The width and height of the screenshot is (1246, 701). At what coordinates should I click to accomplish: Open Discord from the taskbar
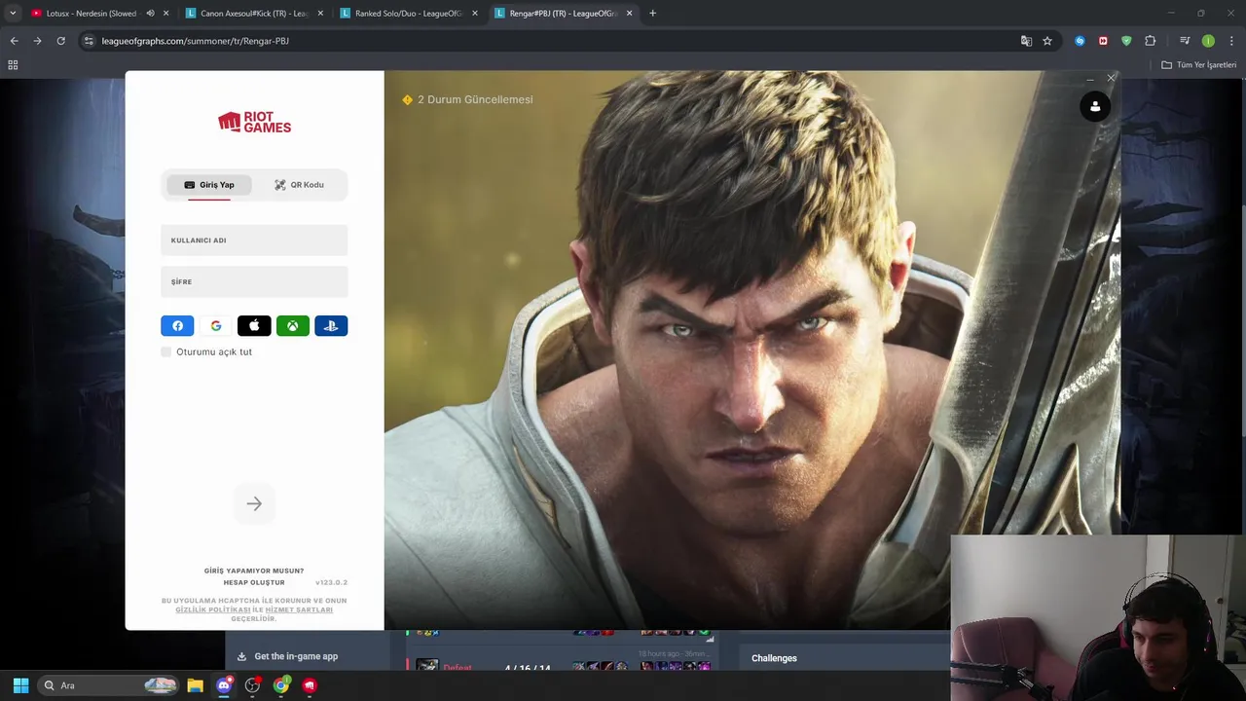point(224,685)
